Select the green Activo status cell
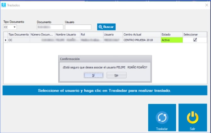 pos(171,40)
